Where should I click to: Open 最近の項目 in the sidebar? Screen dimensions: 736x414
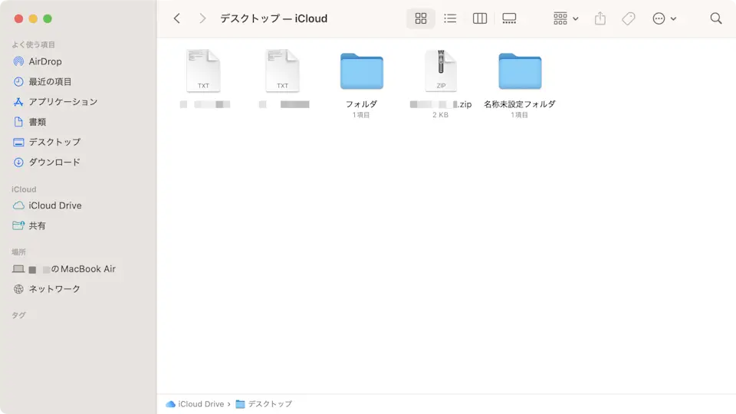click(50, 81)
